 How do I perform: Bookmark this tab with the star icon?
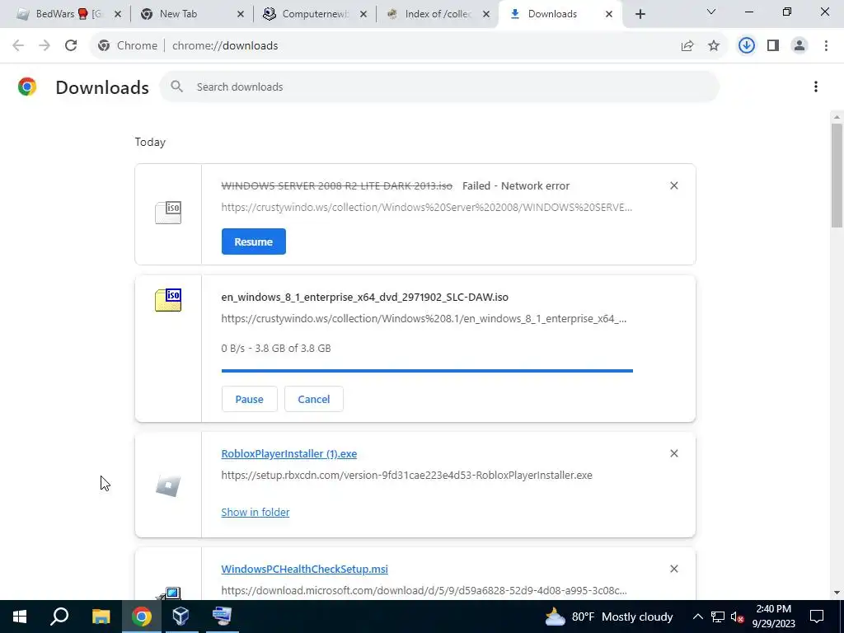(714, 46)
